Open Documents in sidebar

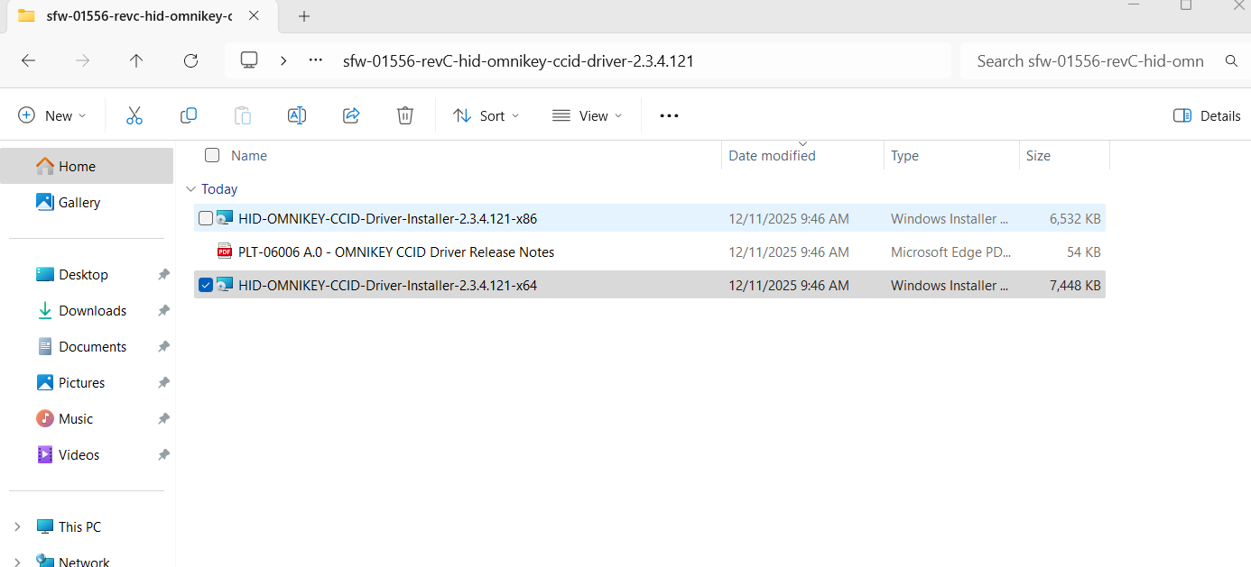(92, 346)
